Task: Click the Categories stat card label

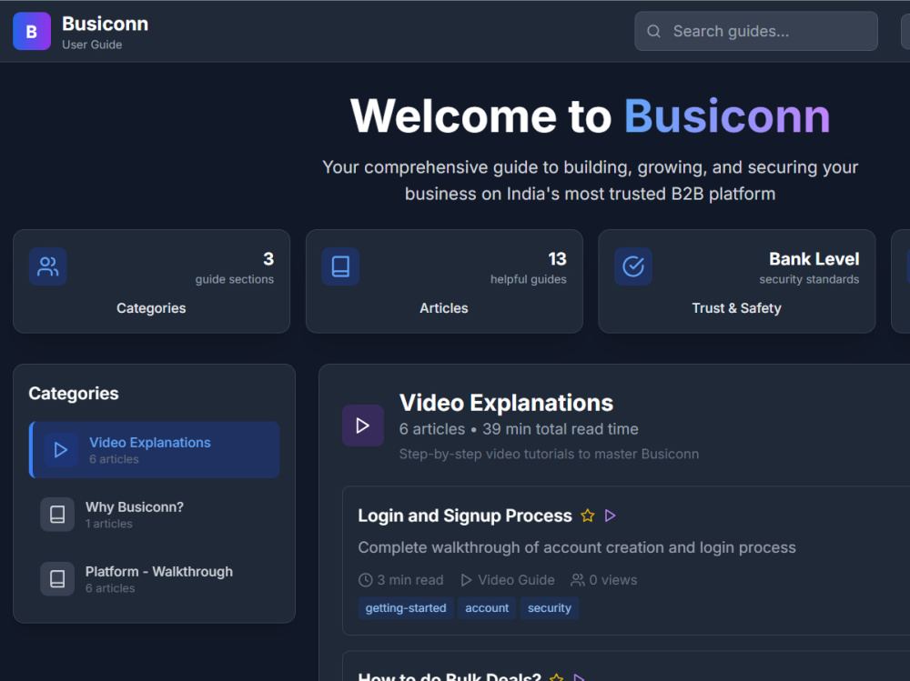Action: point(151,308)
